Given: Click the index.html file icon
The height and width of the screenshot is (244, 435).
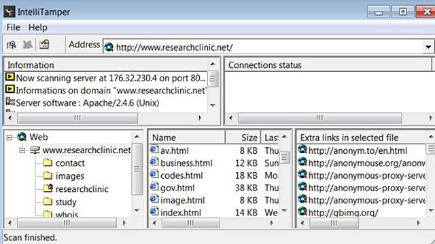Looking at the screenshot, I should [154, 211].
